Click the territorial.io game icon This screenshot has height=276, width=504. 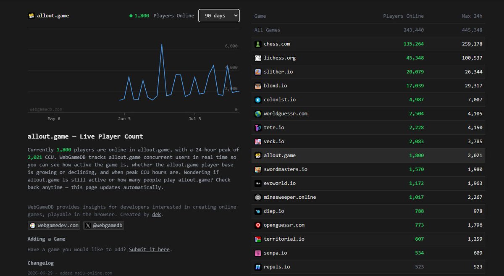[258, 239]
